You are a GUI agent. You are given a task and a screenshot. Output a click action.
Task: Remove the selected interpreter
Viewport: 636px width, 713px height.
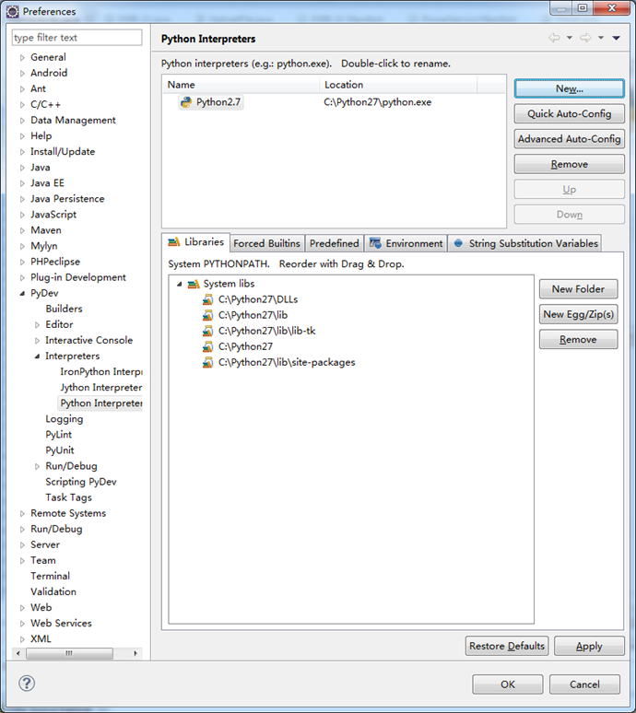click(x=569, y=164)
